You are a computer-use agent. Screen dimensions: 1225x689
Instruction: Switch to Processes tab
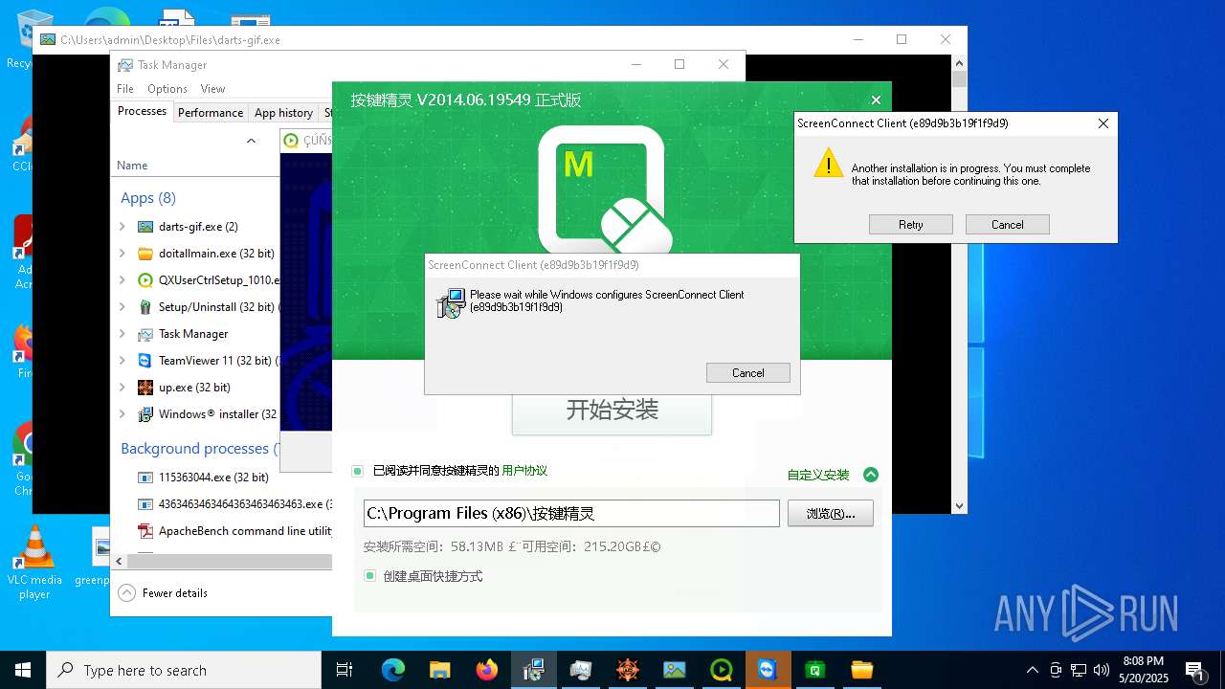point(142,111)
